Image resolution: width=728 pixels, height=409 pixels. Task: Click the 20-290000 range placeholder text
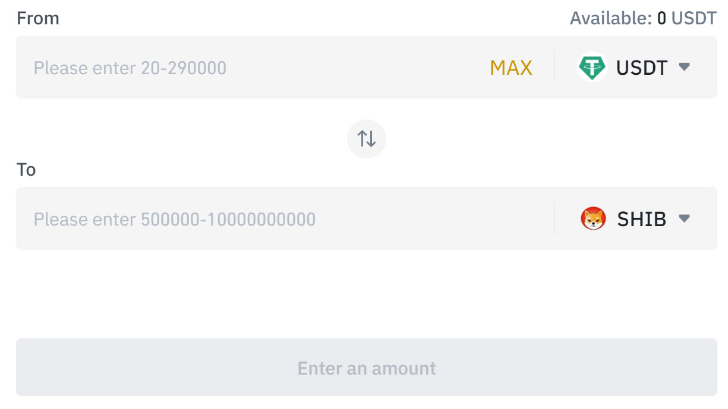(x=184, y=68)
